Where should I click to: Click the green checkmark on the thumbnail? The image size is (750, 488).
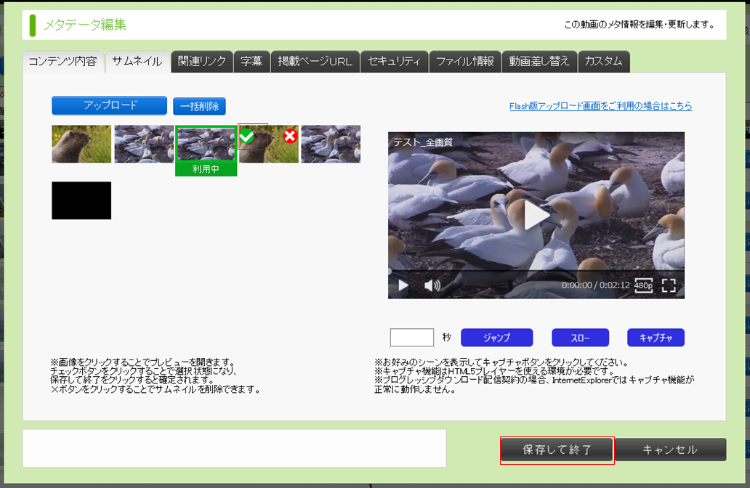(247, 136)
